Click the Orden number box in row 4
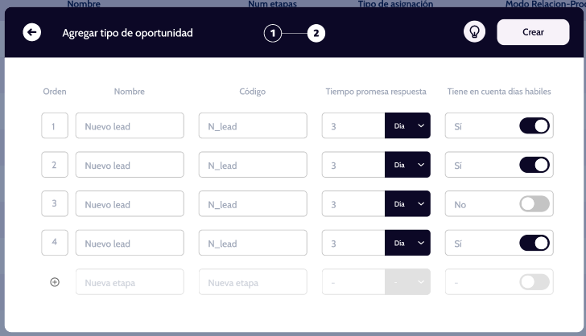The width and height of the screenshot is (586, 336). 54,244
